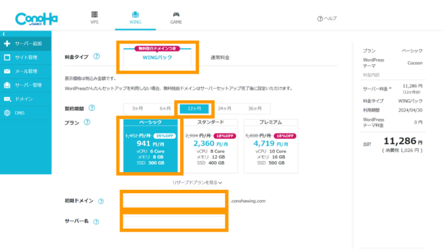The height and width of the screenshot is (249, 443).
Task: Switch to the 通常料金 pricing tab
Action: click(220, 58)
